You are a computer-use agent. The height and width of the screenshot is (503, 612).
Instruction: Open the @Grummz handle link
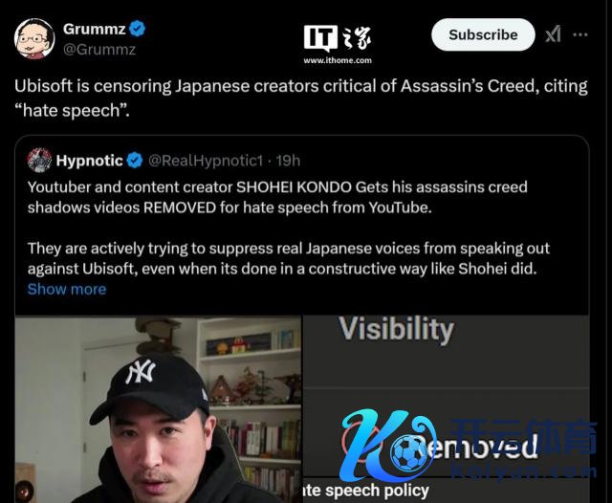(99, 50)
